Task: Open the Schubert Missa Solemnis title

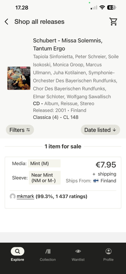Action: coord(68,44)
